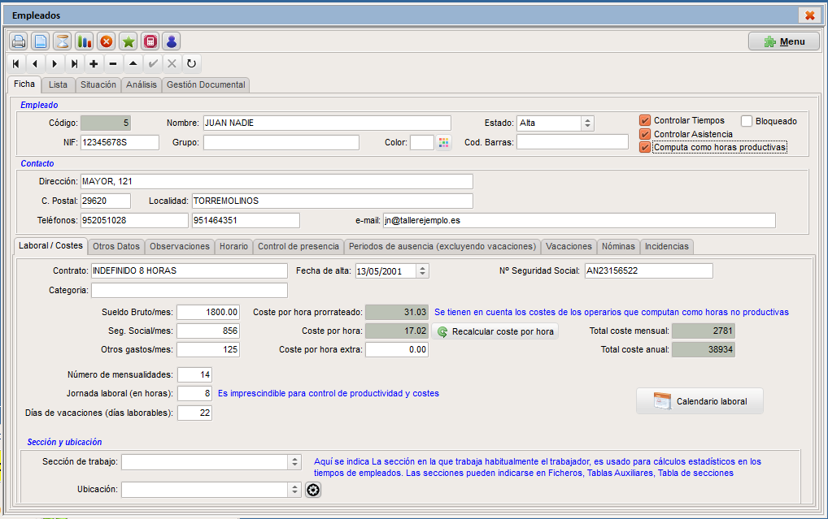Open the hourglass time icon
This screenshot has height=519, width=828.
[x=63, y=41]
